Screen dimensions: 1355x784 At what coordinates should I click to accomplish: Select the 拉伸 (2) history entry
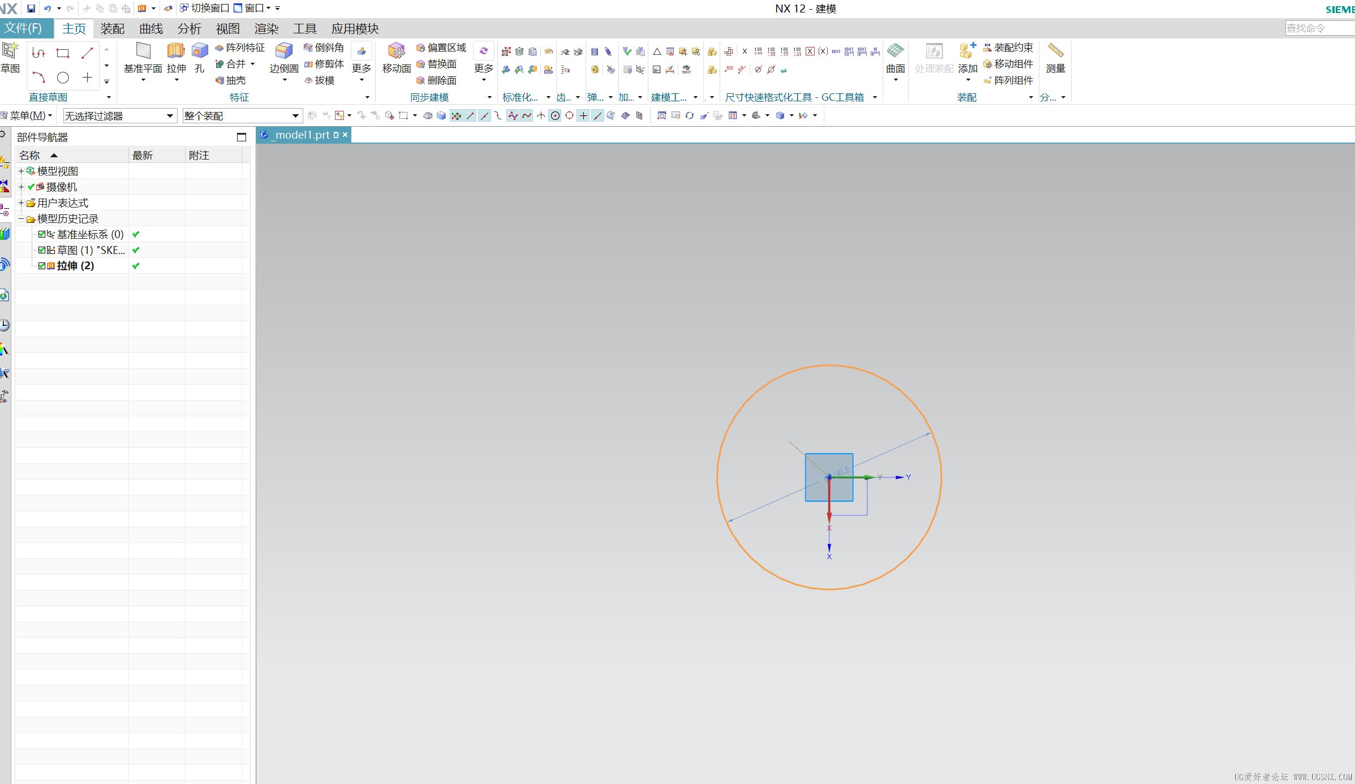point(76,266)
